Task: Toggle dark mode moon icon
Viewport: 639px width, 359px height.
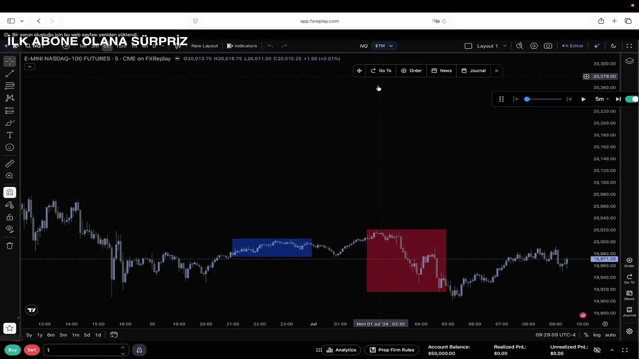Action: [x=614, y=46]
